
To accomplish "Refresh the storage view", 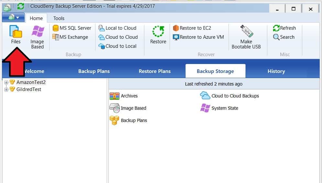I will (x=284, y=28).
